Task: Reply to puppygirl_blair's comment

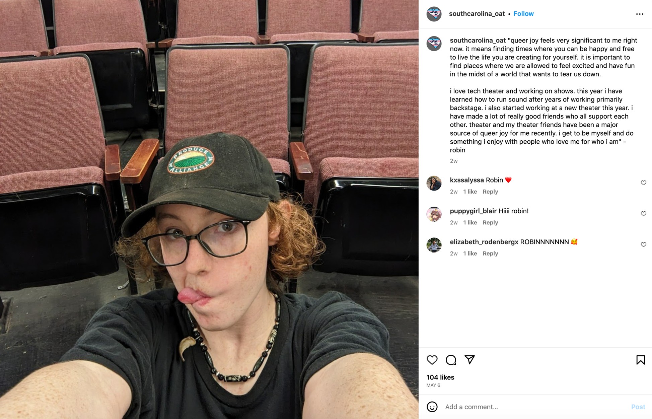Action: point(490,222)
